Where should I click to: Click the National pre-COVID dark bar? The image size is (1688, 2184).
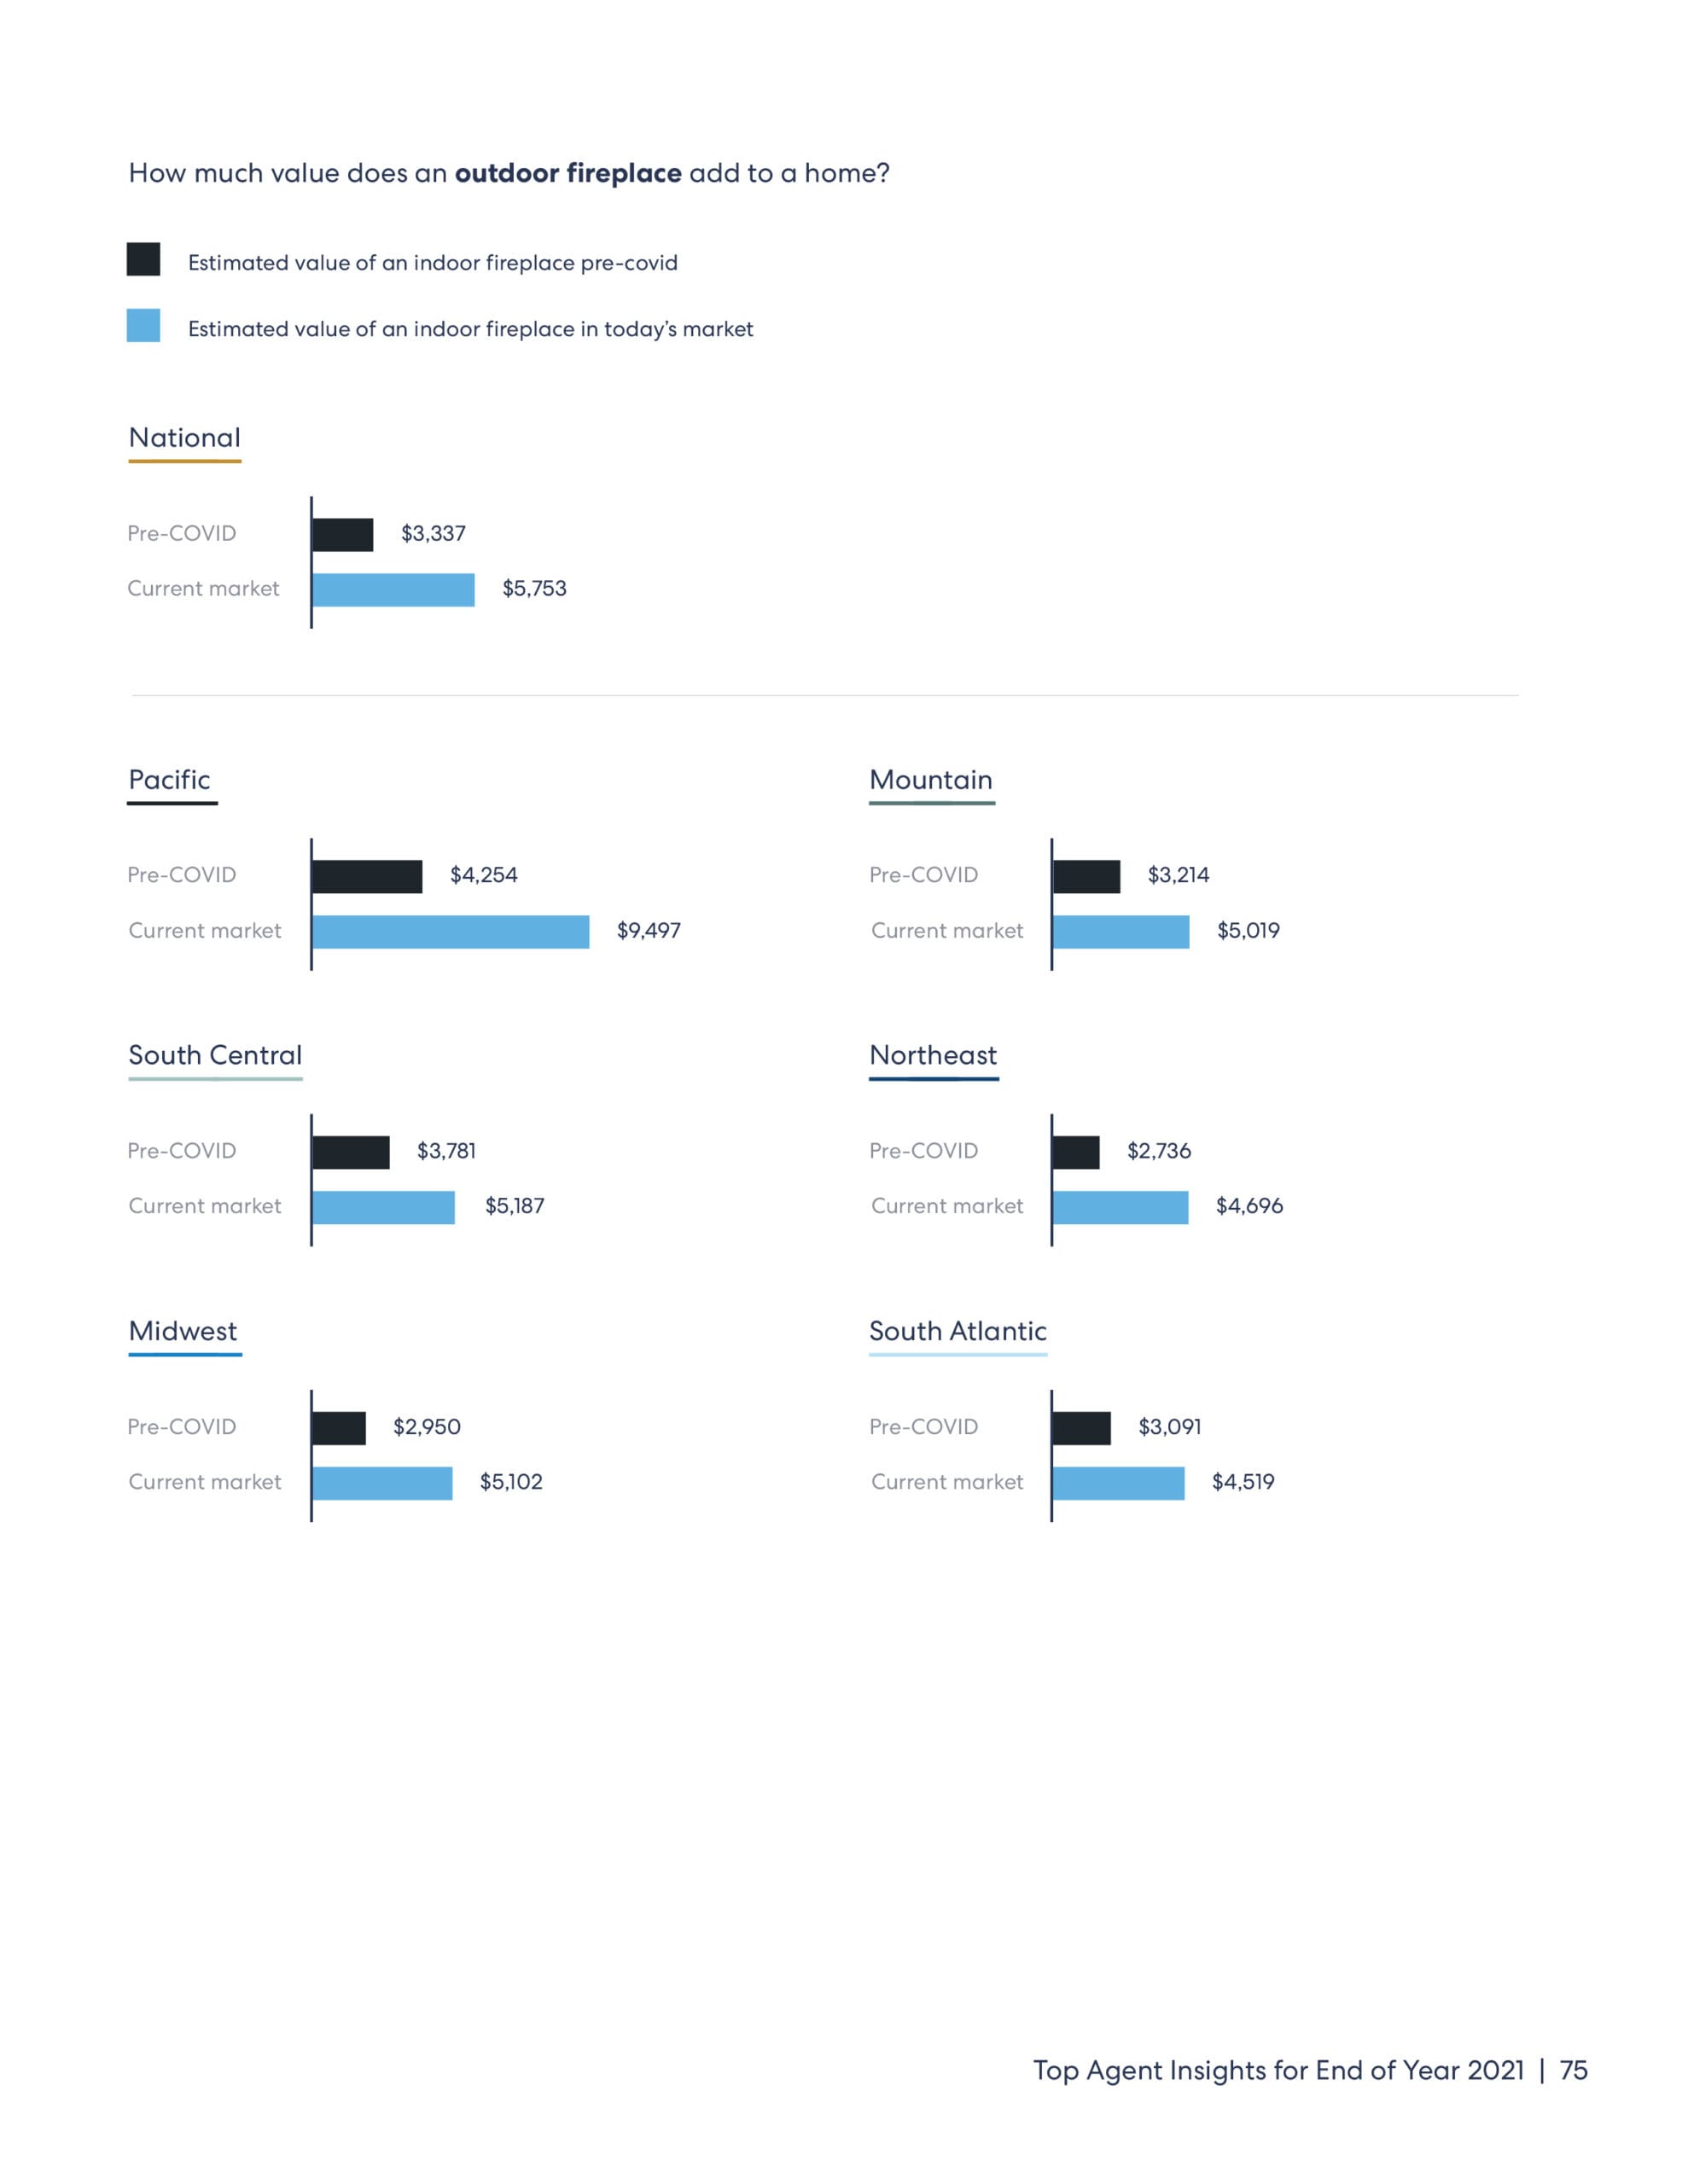[342, 535]
